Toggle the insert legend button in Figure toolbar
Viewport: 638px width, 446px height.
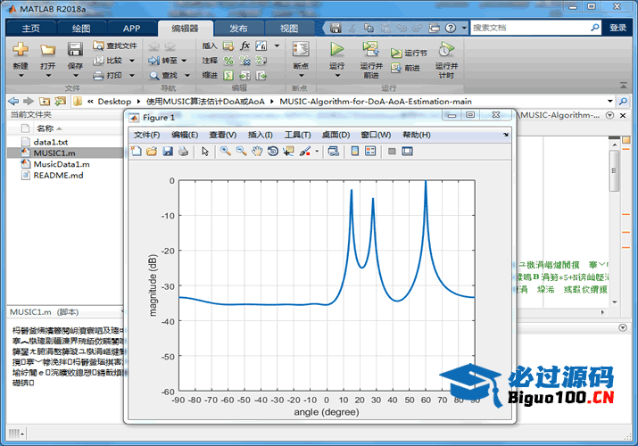[x=370, y=152]
